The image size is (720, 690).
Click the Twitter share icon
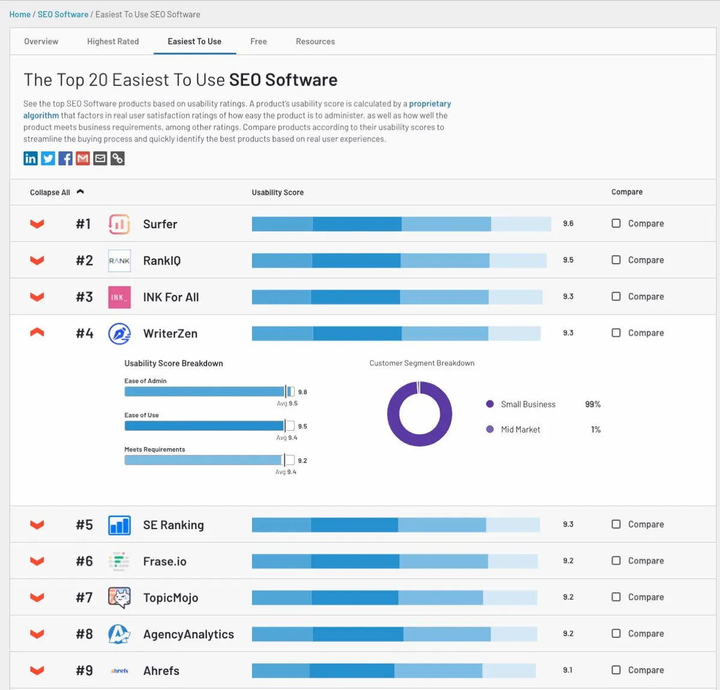[x=48, y=158]
